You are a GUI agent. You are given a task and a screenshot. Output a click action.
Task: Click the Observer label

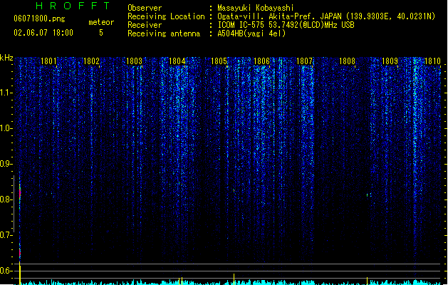145,8
